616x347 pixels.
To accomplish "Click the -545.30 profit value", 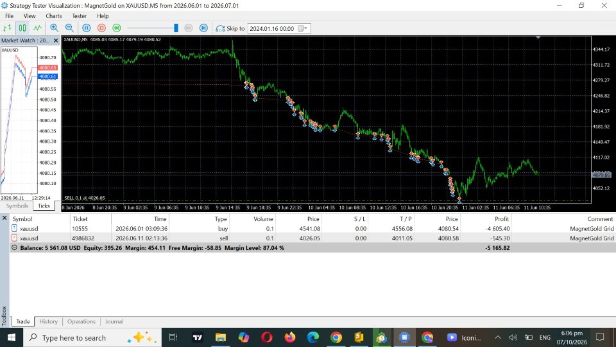I will click(501, 238).
